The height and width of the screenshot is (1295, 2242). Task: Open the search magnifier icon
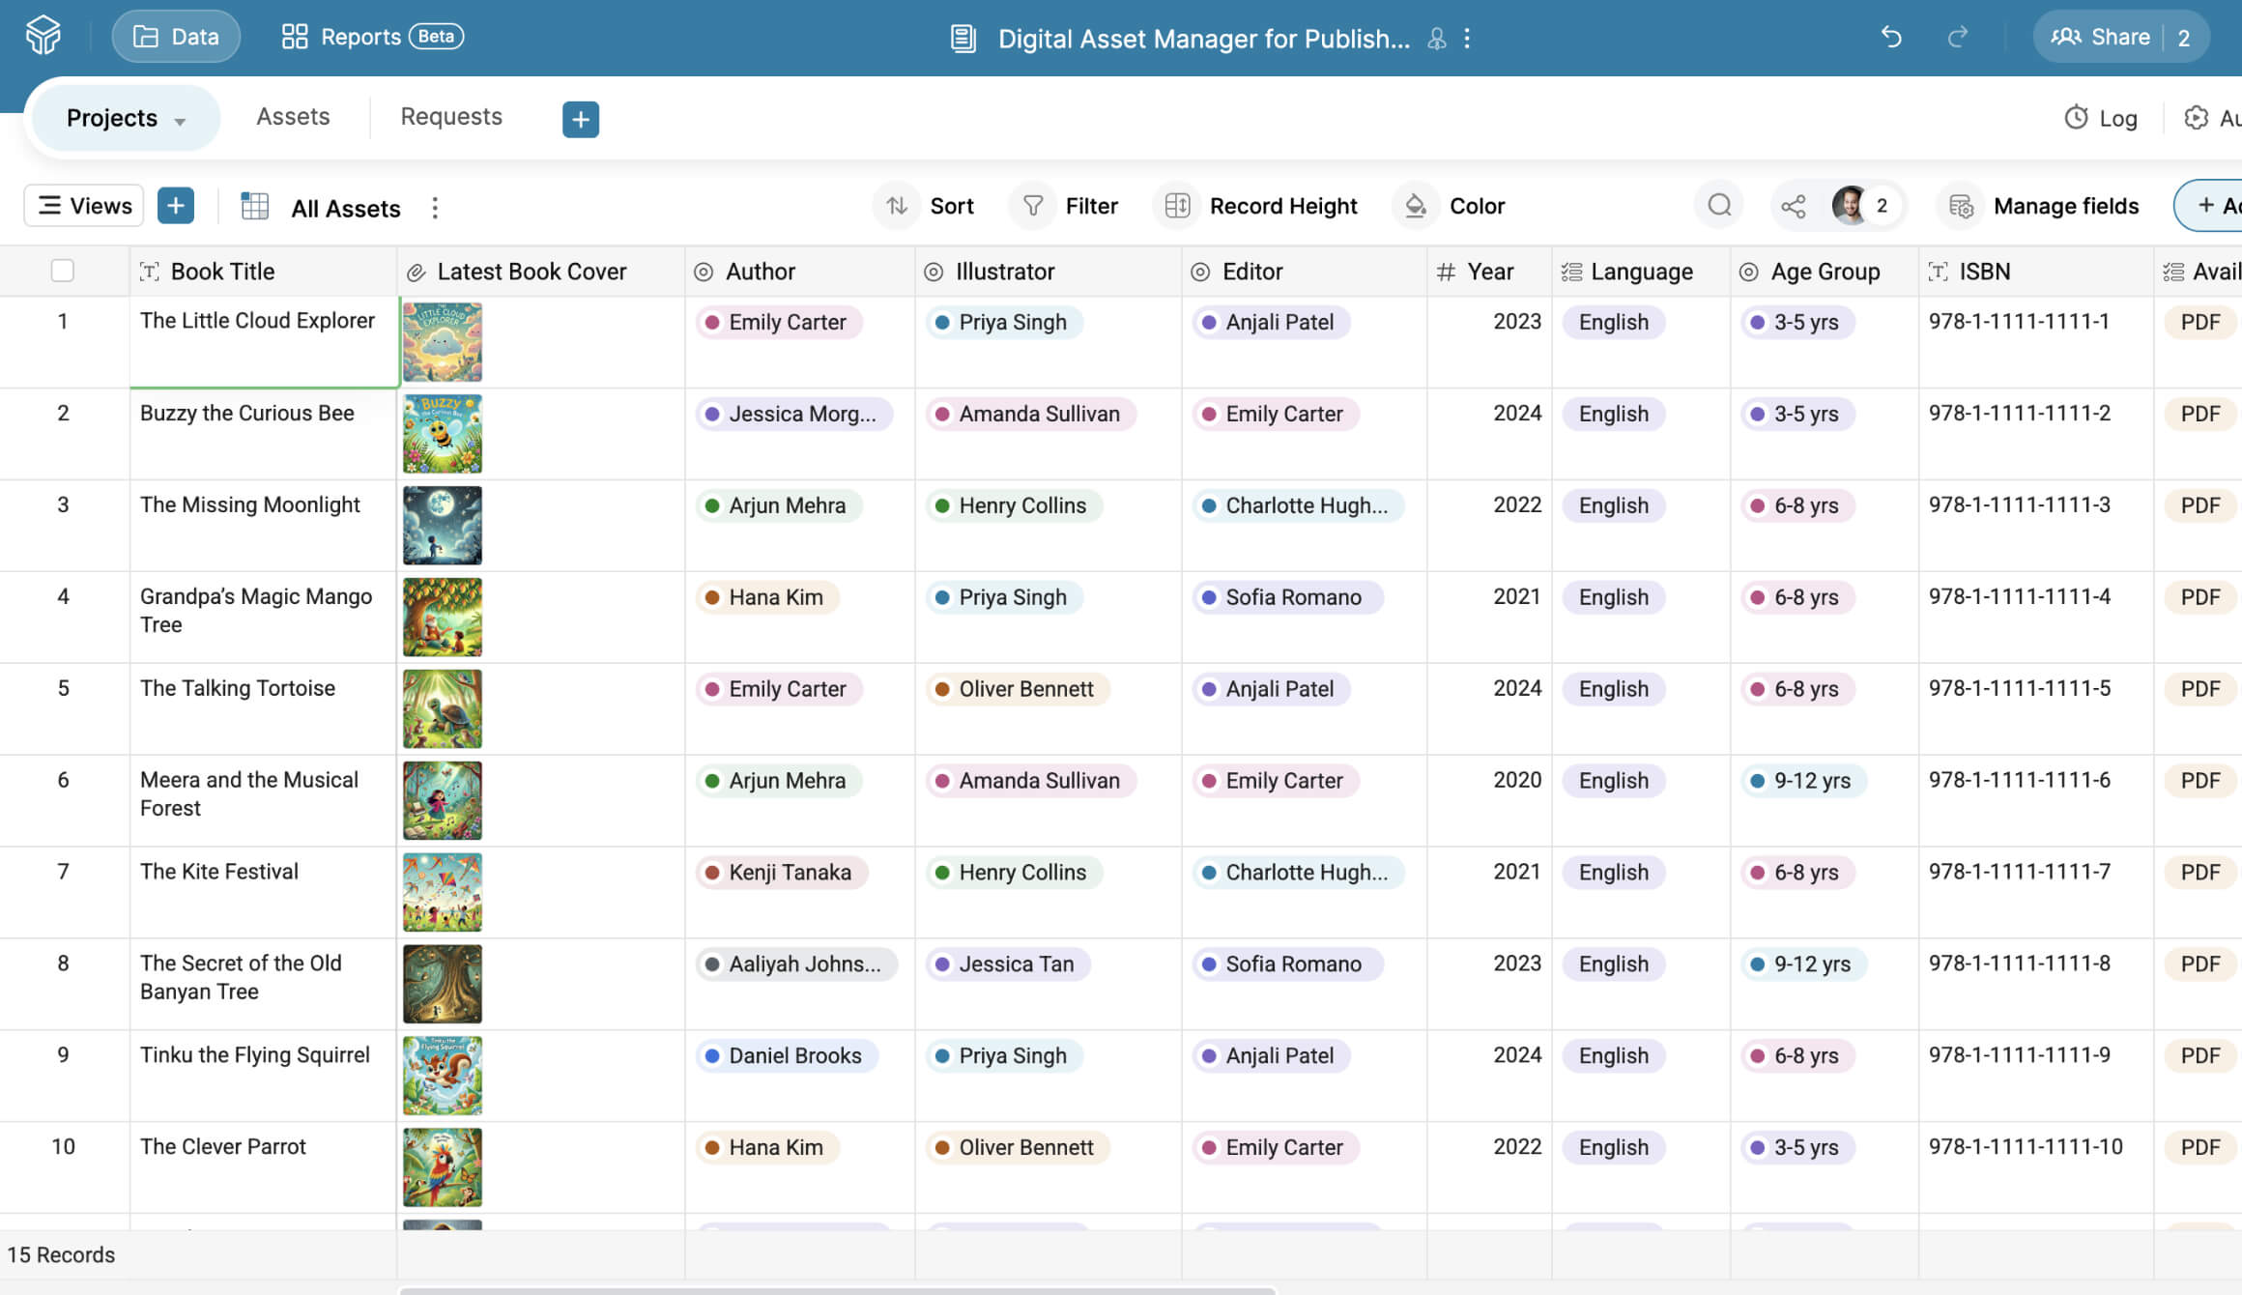pos(1719,205)
